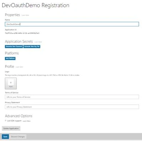Toggle the Live SDK support checkbox
Image resolution: width=142 pixels, height=141 pixels.
point(6,121)
